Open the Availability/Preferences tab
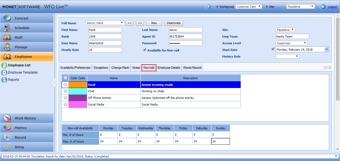Screen dimensions: 340x161 pos(75,68)
